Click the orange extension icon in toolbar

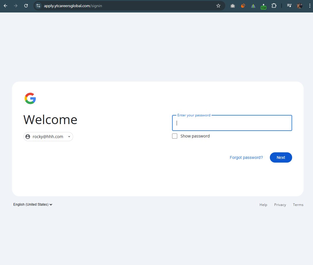pyautogui.click(x=243, y=6)
